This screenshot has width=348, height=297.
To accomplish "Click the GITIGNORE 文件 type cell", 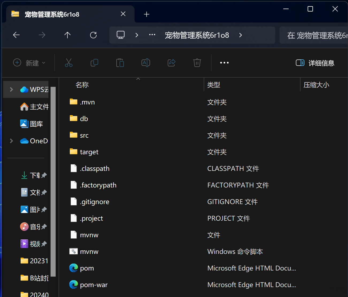I will click(x=232, y=202).
